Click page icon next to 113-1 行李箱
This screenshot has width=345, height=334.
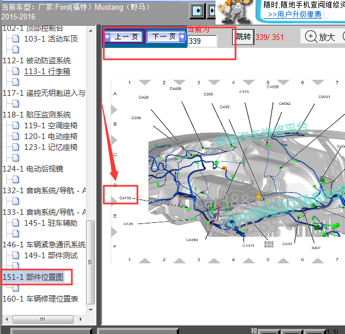pyautogui.click(x=15, y=71)
